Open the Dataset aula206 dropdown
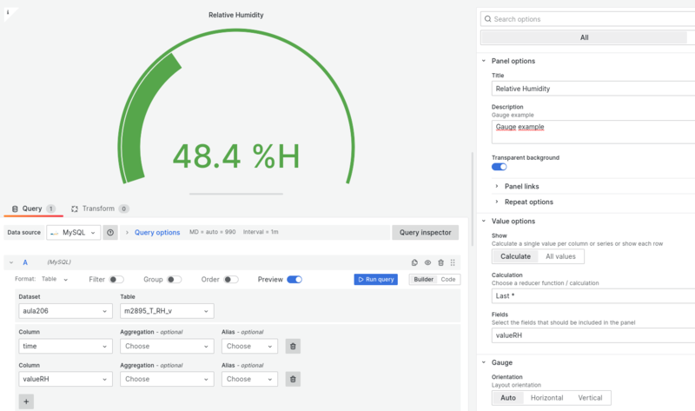The height and width of the screenshot is (411, 695). [66, 311]
